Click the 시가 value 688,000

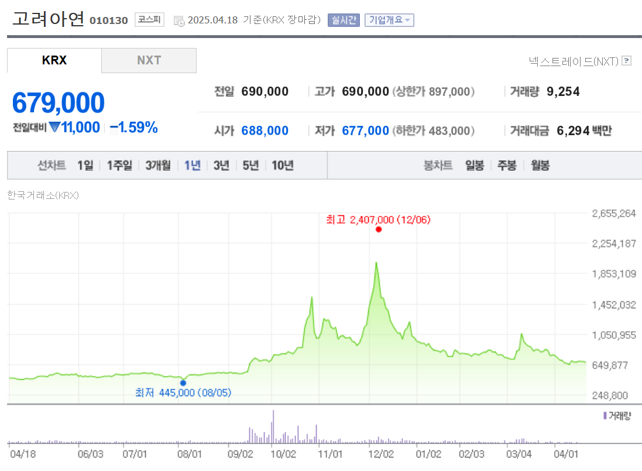click(x=265, y=130)
